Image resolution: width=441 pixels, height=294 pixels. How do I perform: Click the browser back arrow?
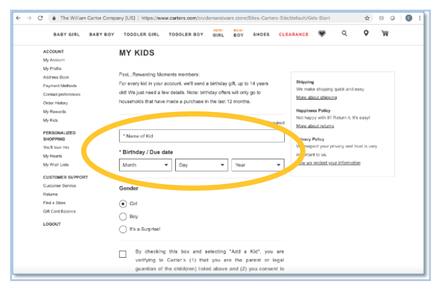[18, 18]
